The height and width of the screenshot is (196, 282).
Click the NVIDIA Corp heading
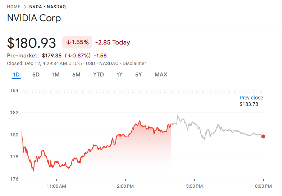coord(34,18)
